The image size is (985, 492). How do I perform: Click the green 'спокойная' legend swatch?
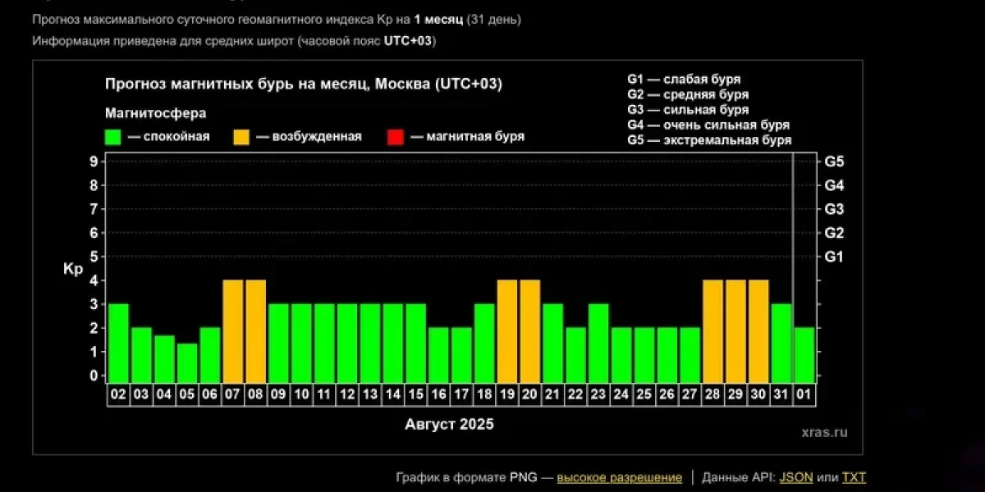tap(113, 136)
